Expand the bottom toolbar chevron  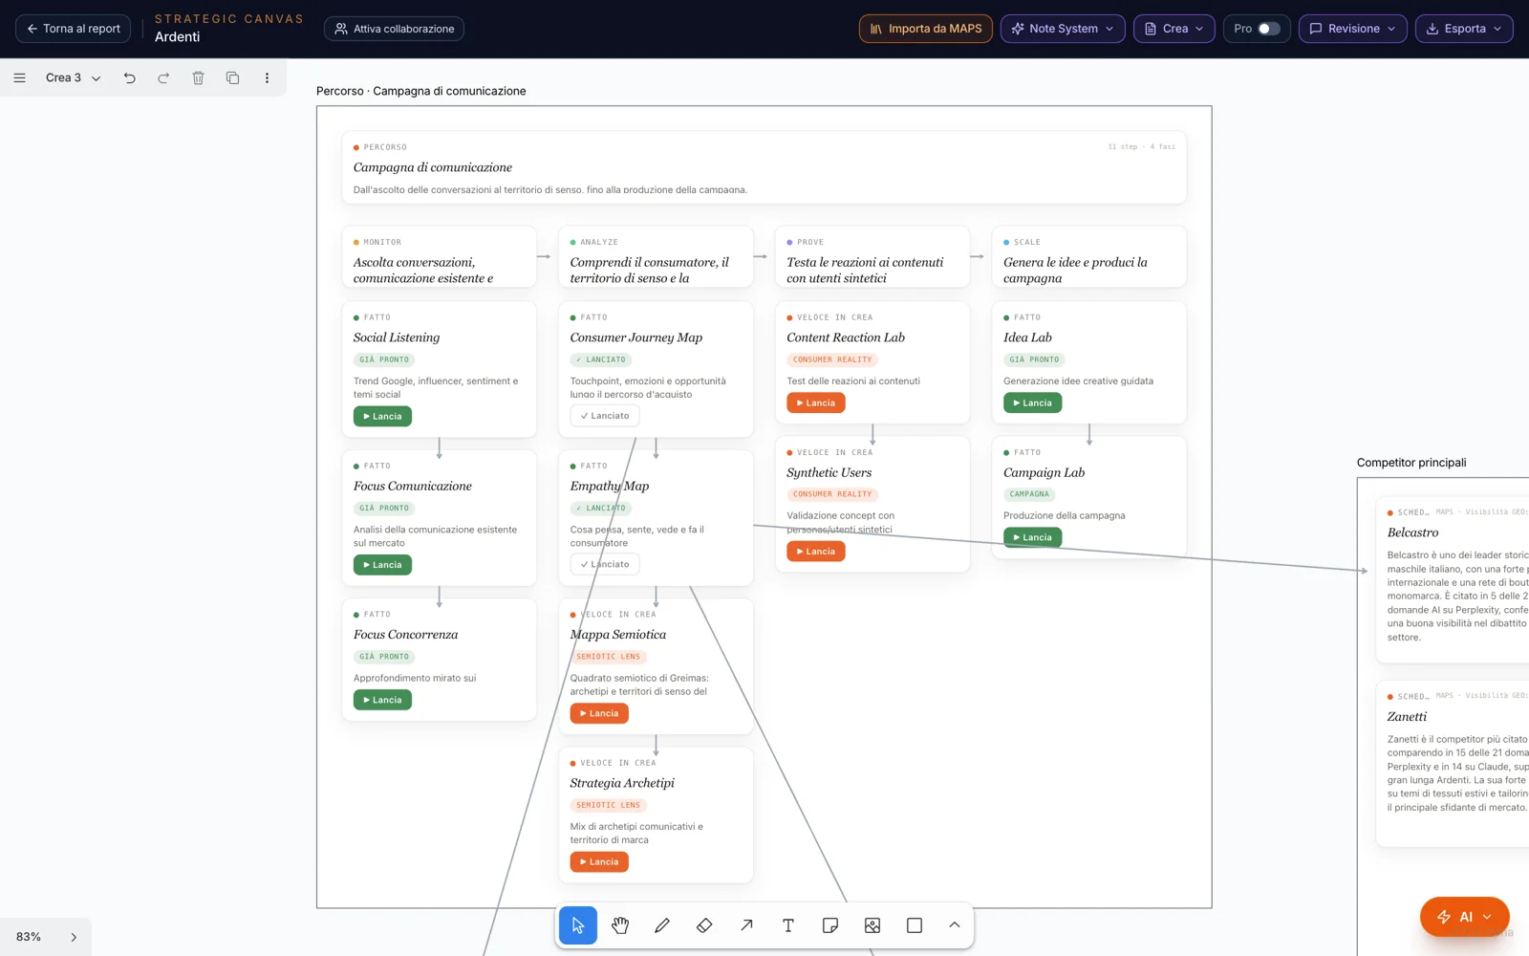click(955, 925)
